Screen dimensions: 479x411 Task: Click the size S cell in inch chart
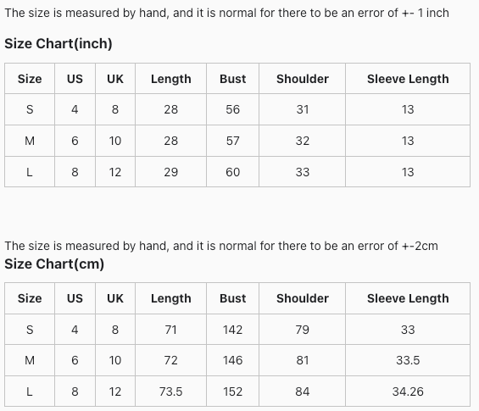pos(30,109)
